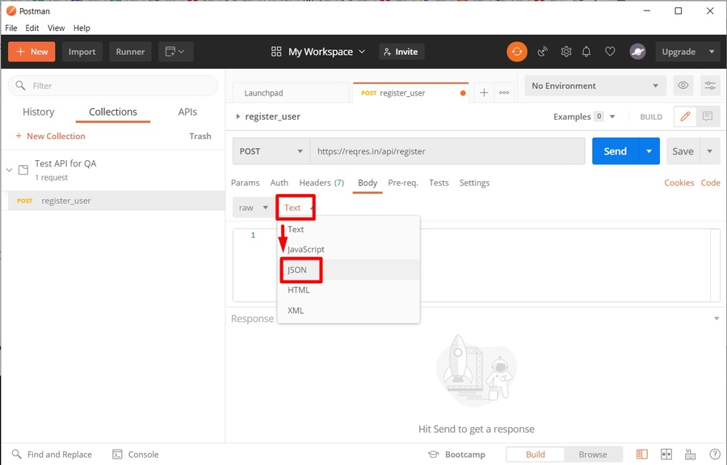Open settings gear icon in header

[566, 52]
